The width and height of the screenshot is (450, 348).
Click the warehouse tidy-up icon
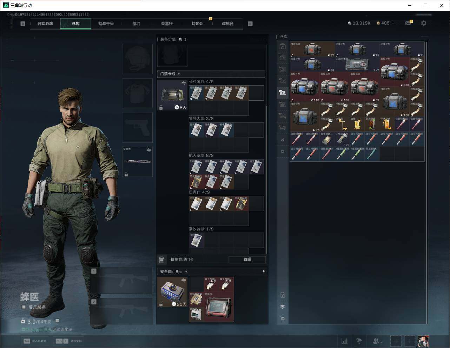pyautogui.click(x=283, y=319)
